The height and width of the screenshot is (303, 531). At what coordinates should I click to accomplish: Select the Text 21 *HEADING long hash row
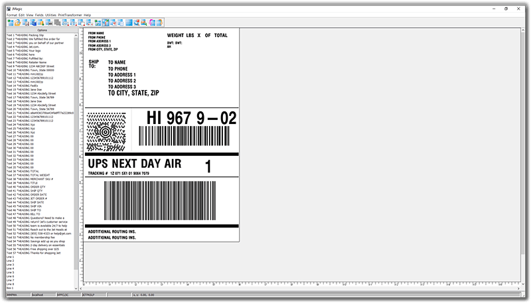pyautogui.click(x=40, y=113)
